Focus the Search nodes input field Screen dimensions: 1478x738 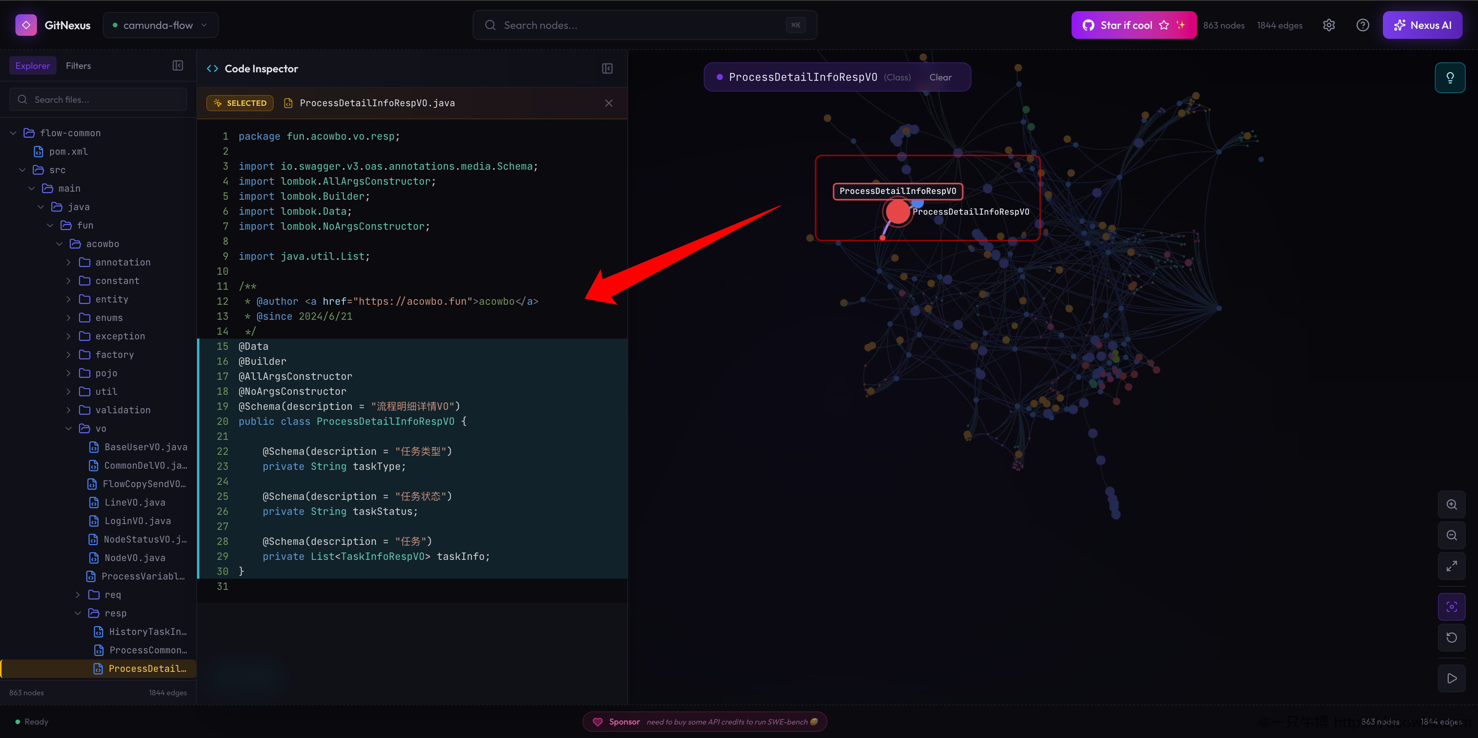(644, 25)
